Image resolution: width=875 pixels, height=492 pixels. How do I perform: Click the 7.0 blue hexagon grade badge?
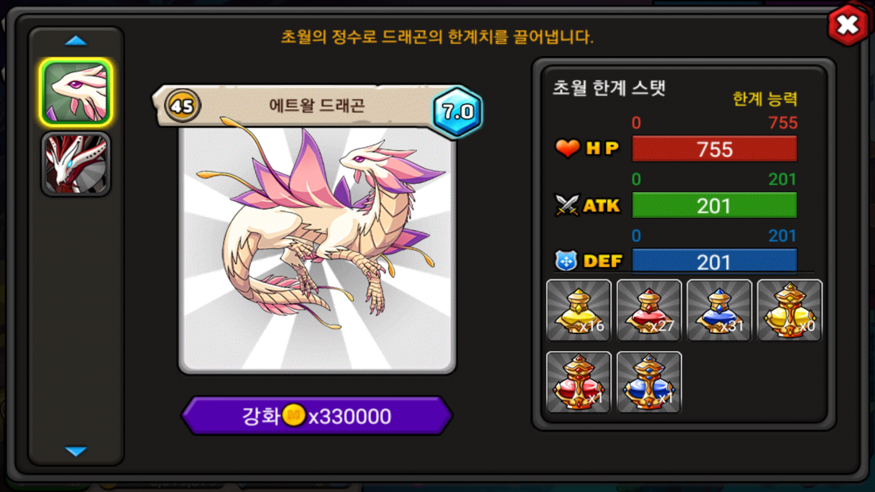(x=458, y=112)
